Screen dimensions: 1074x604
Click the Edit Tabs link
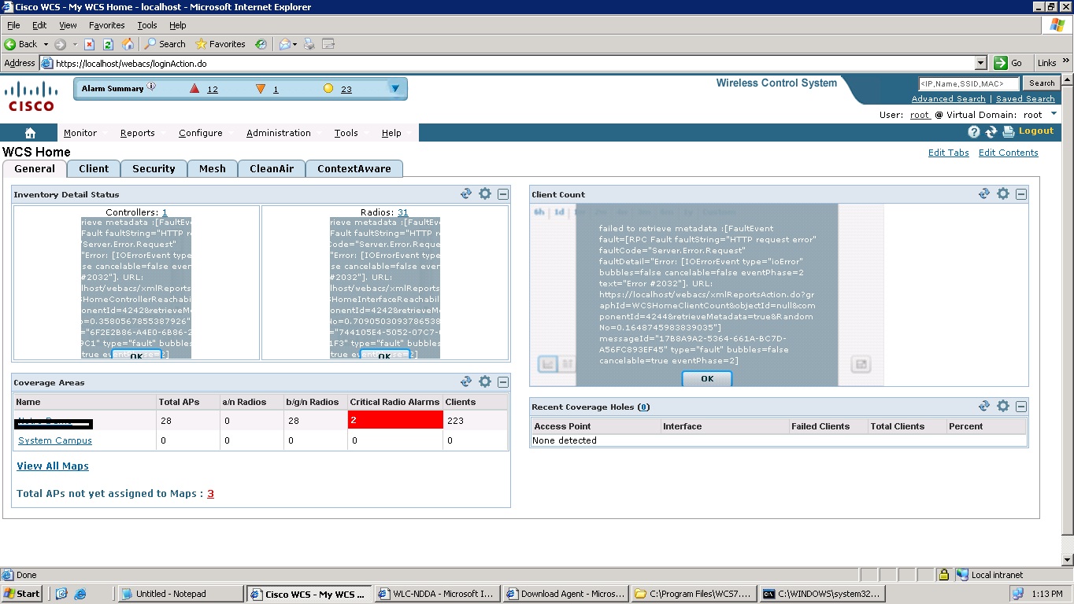(949, 153)
